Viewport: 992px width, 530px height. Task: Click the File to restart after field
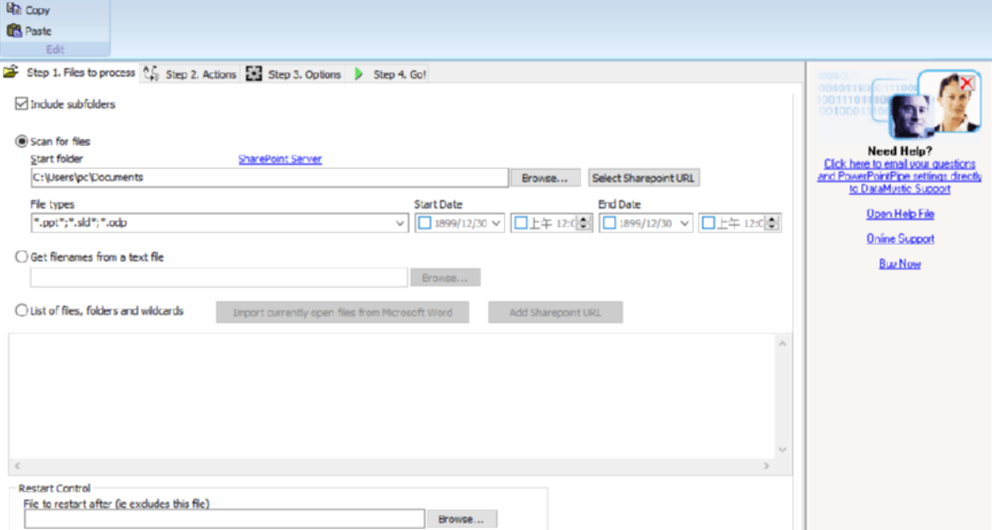224,519
